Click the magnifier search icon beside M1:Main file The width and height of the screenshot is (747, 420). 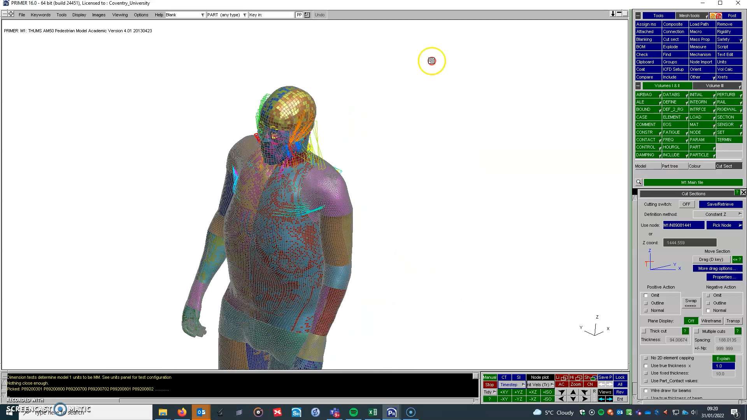pyautogui.click(x=638, y=182)
